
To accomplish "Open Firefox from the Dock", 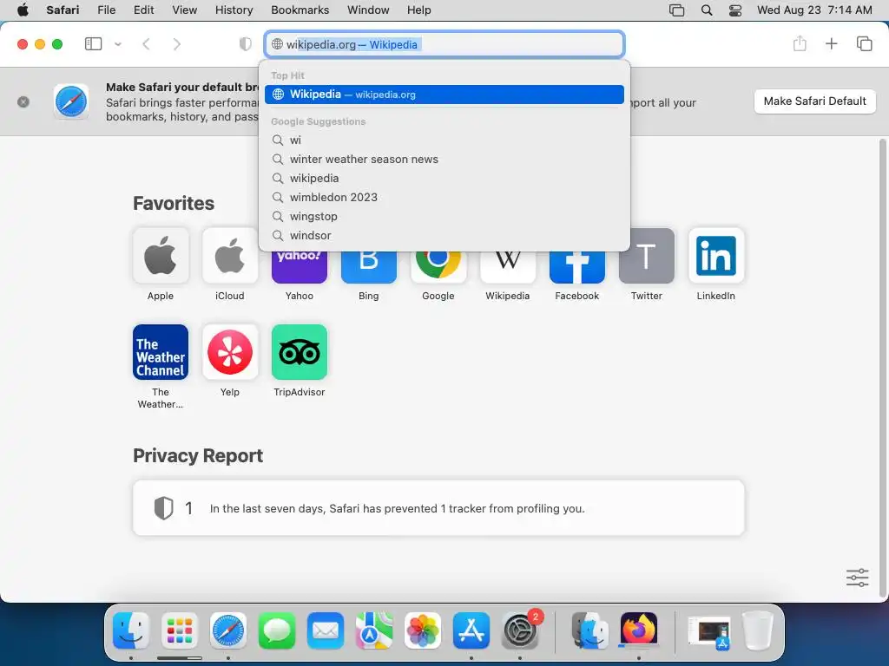I will point(639,630).
